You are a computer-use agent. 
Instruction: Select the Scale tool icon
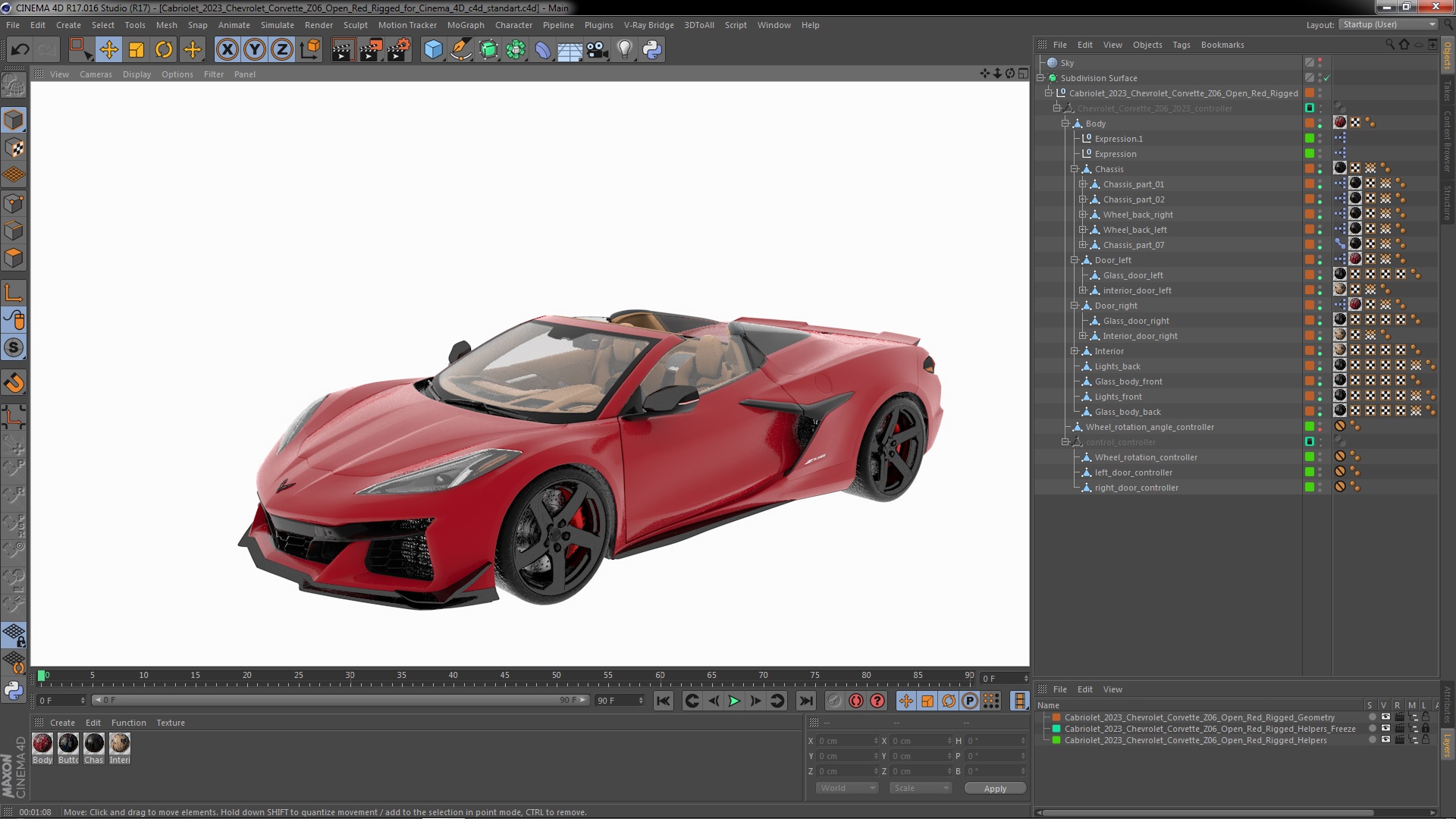136,50
